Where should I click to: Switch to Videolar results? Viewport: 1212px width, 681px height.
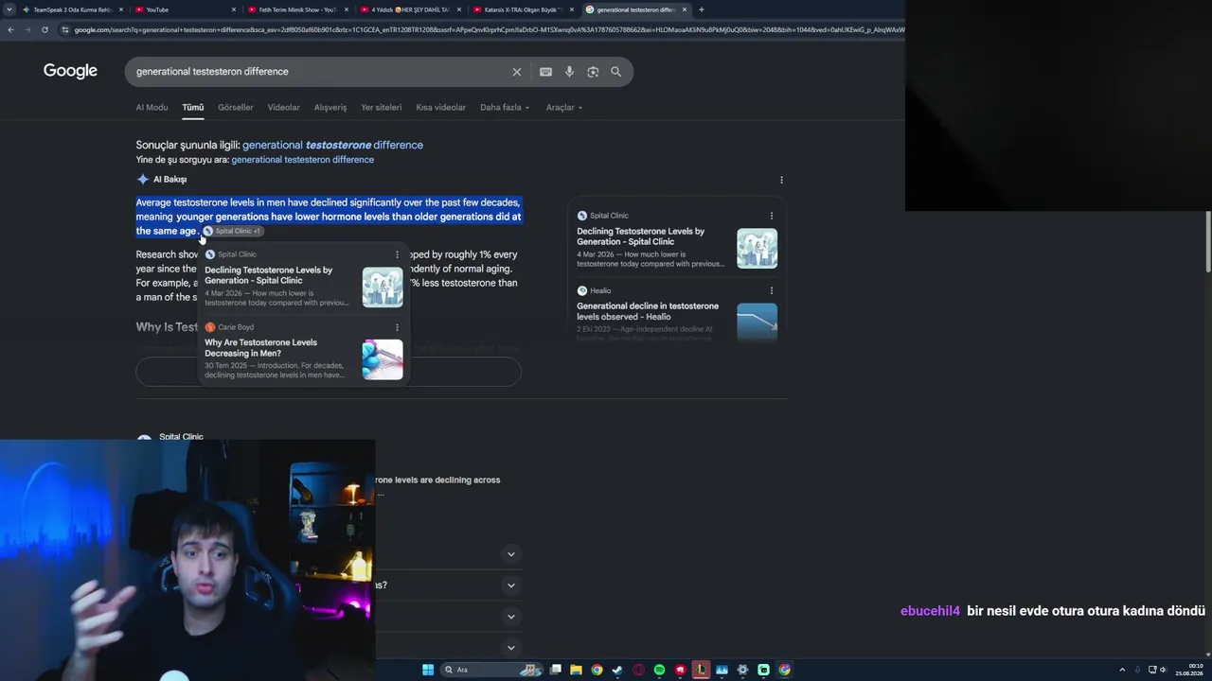tap(284, 108)
